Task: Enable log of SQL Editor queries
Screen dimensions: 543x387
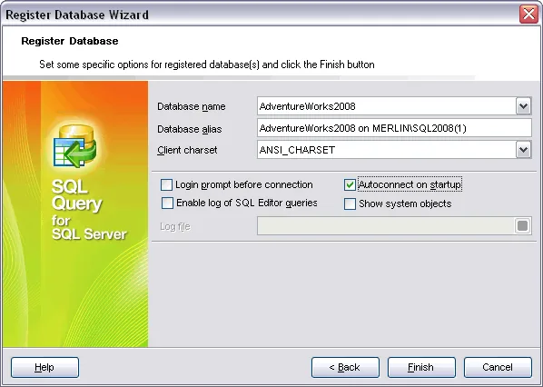Action: 168,203
